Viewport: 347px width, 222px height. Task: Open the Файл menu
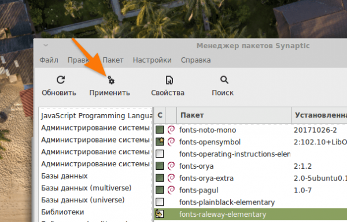pyautogui.click(x=49, y=60)
